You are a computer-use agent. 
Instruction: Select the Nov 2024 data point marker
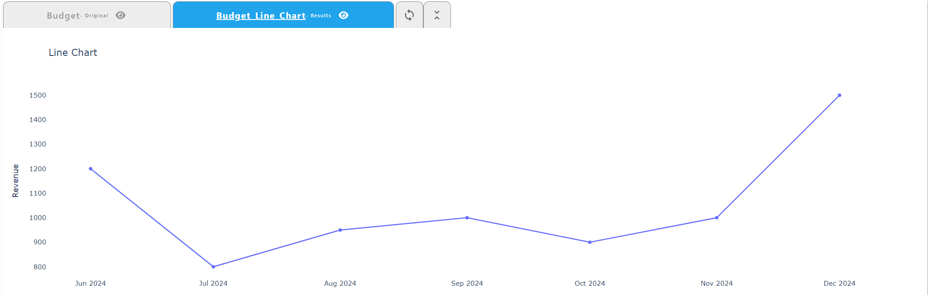tap(717, 218)
